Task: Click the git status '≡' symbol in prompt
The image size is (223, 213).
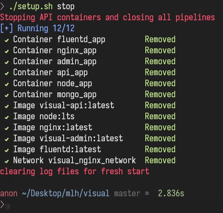Action: point(147,194)
